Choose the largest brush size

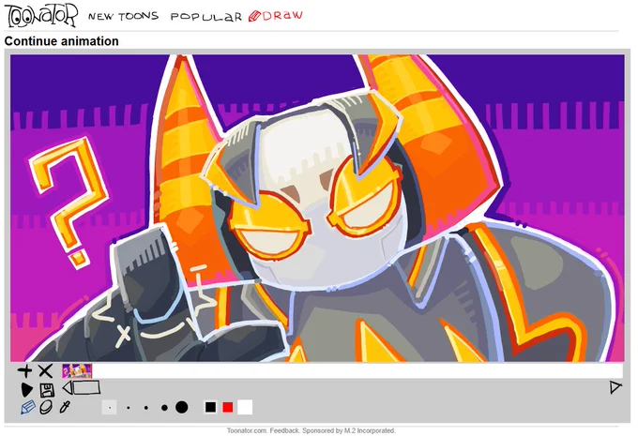(181, 407)
